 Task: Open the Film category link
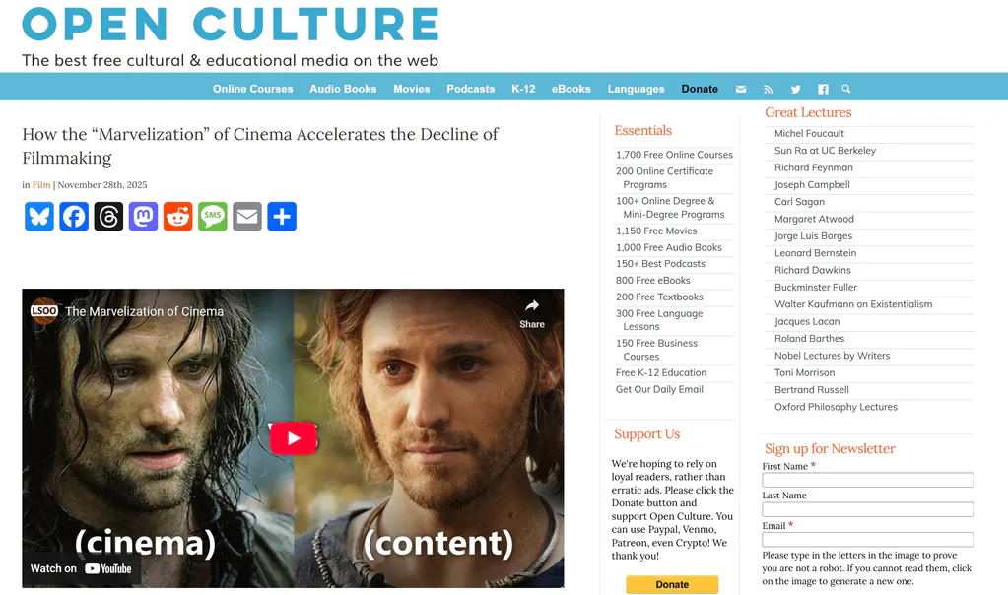[41, 185]
